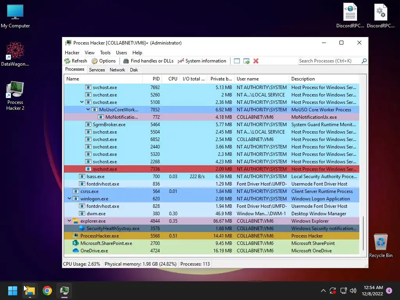
Task: Select the second DiscordRPC gear file
Action: coord(380,15)
